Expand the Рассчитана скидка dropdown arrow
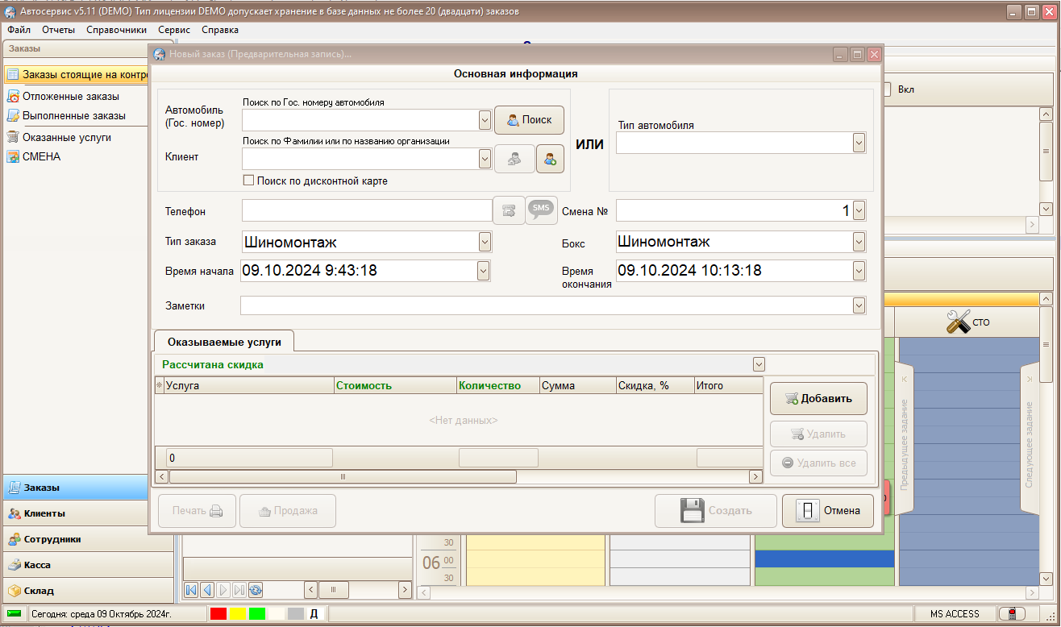The width and height of the screenshot is (1061, 627). [x=758, y=364]
